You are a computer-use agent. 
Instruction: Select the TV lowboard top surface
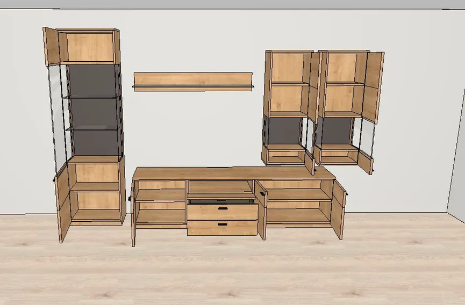(x=234, y=173)
